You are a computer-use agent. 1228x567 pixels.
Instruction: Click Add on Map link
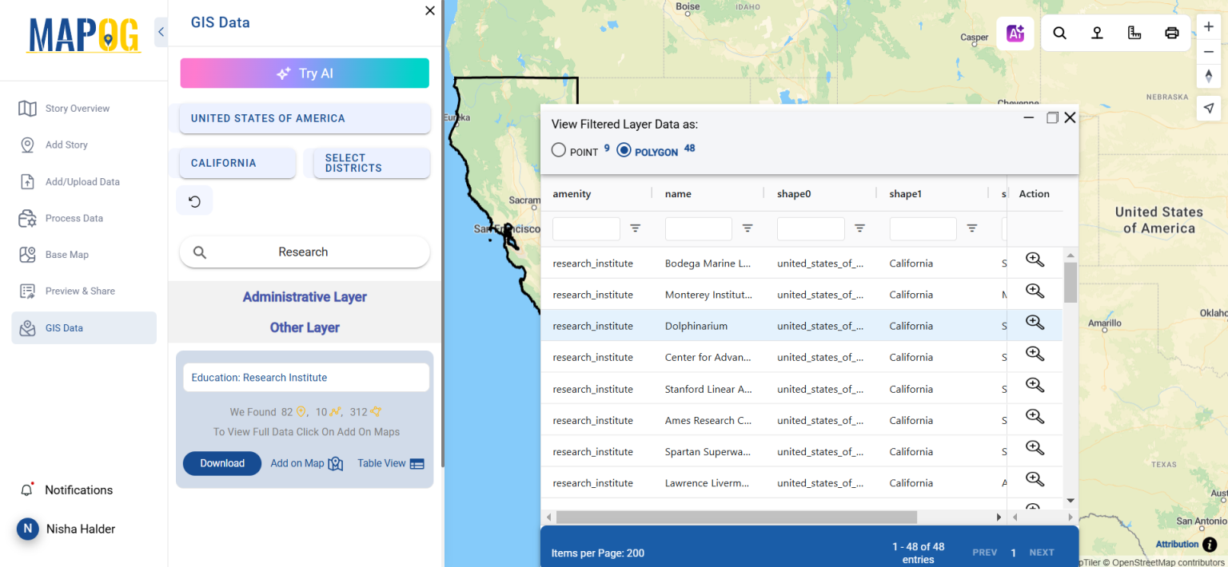tap(298, 463)
